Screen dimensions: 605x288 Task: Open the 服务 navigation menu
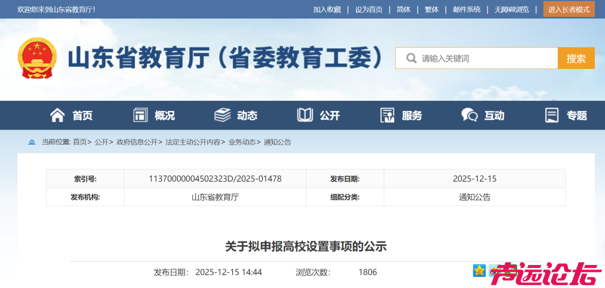412,115
